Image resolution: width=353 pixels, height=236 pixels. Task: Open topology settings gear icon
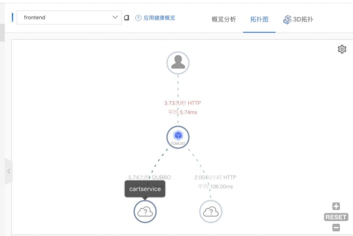[342, 49]
